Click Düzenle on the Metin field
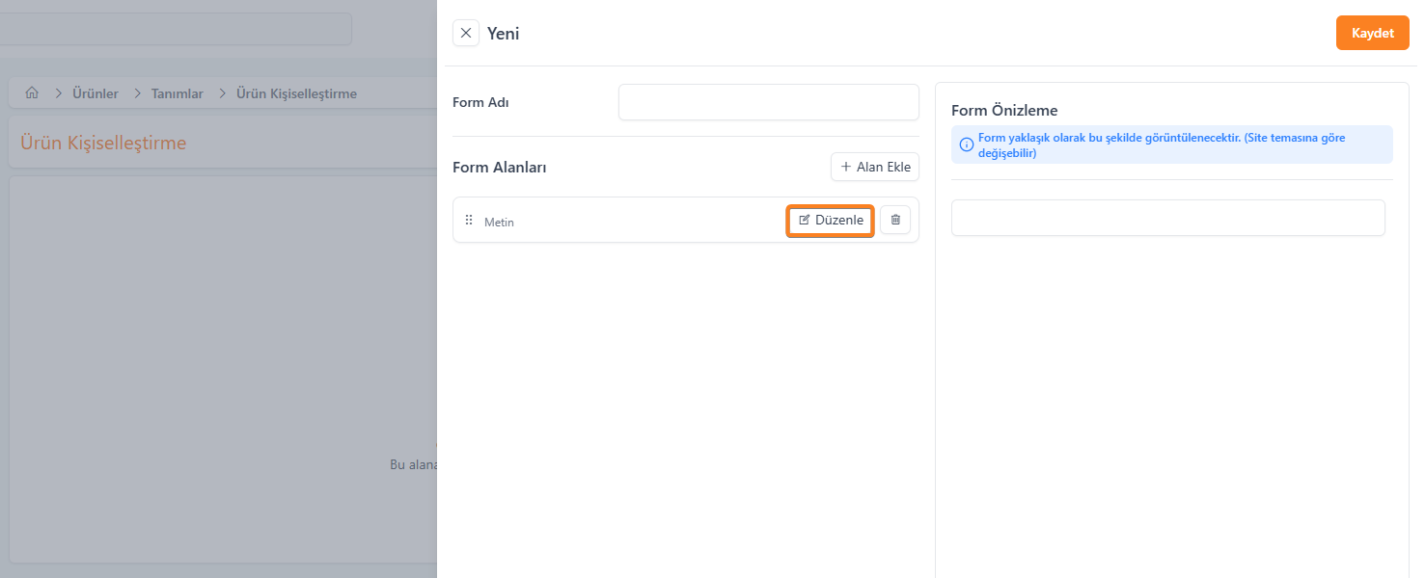 click(831, 220)
